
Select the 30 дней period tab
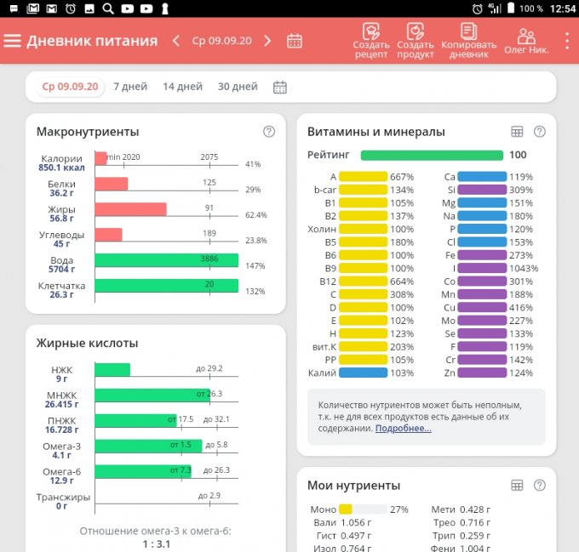pyautogui.click(x=238, y=87)
